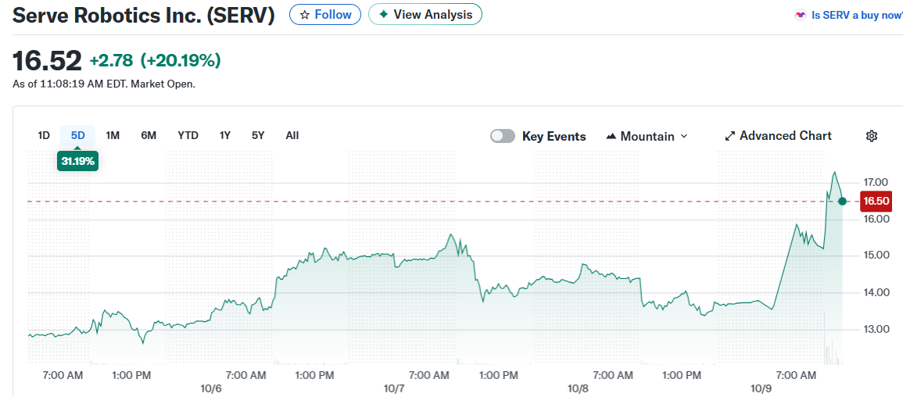Image resolution: width=903 pixels, height=397 pixels.
Task: Select the 5D time range tab
Action: 77,135
